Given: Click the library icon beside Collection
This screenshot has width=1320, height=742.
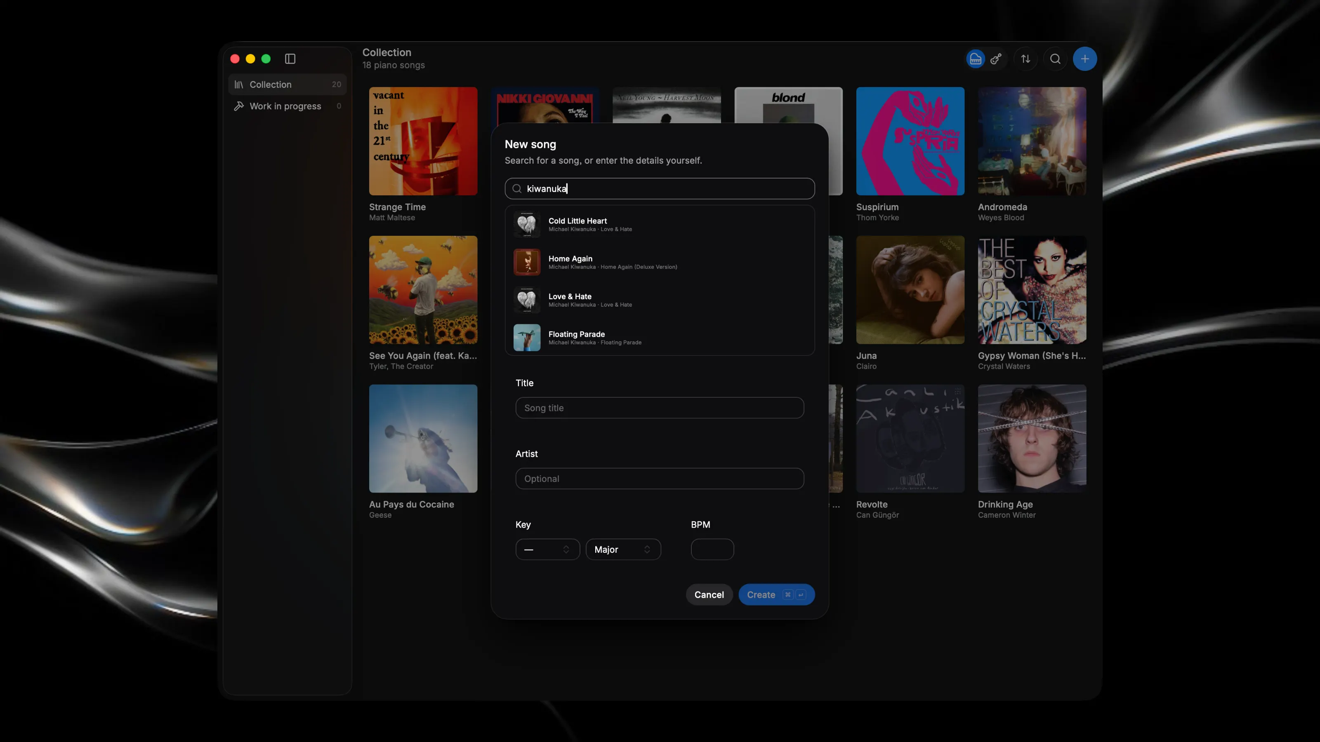Looking at the screenshot, I should pos(239,85).
